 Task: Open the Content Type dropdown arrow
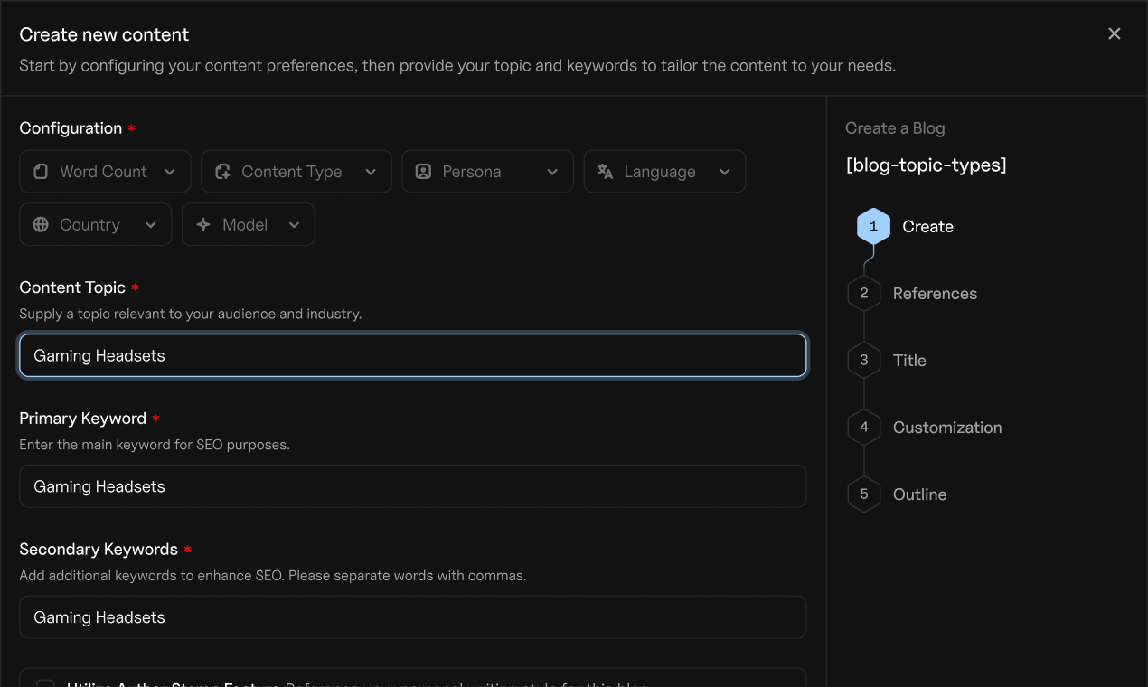(371, 172)
